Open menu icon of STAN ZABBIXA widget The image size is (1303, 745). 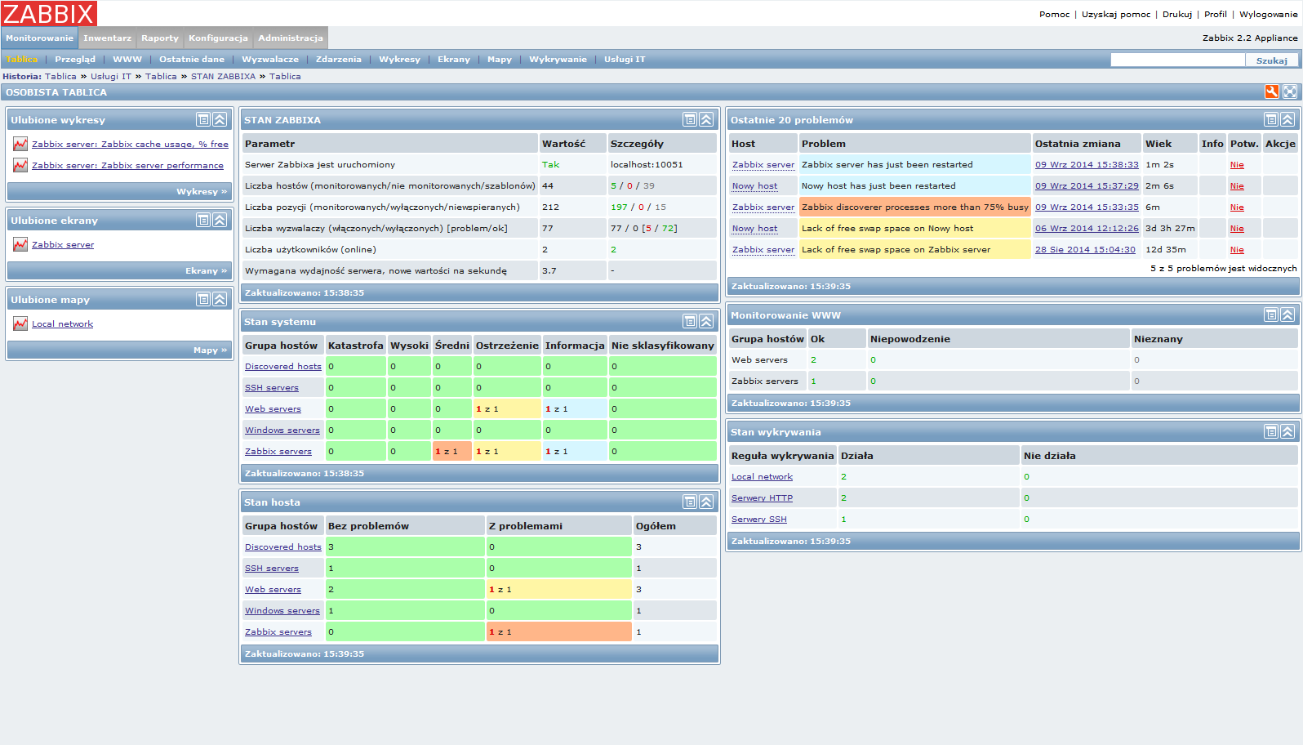(690, 119)
